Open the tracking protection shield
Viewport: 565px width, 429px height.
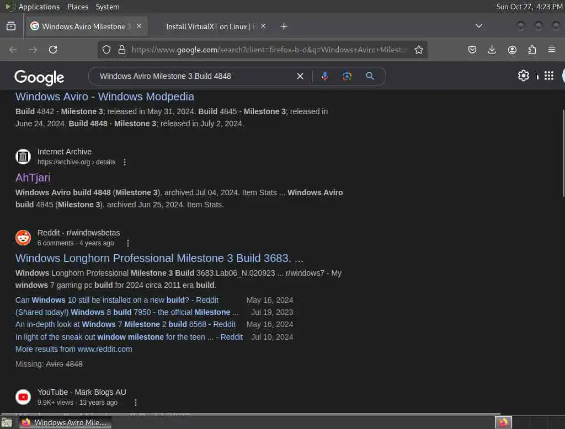pos(106,50)
